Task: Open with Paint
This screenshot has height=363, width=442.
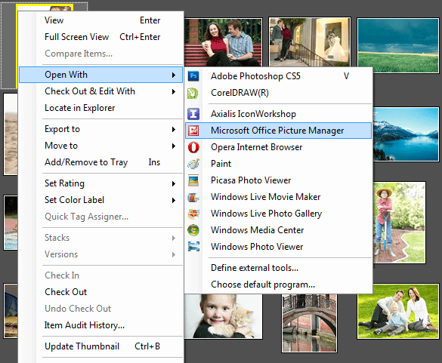Action: click(x=278, y=164)
